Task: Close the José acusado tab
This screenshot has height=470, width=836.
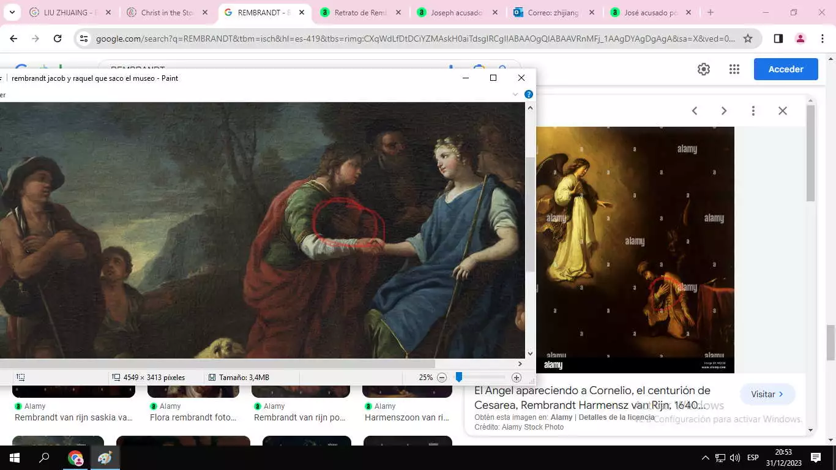Action: tap(688, 12)
